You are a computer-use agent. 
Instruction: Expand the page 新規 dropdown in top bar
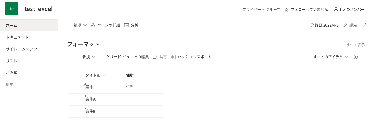(x=85, y=25)
